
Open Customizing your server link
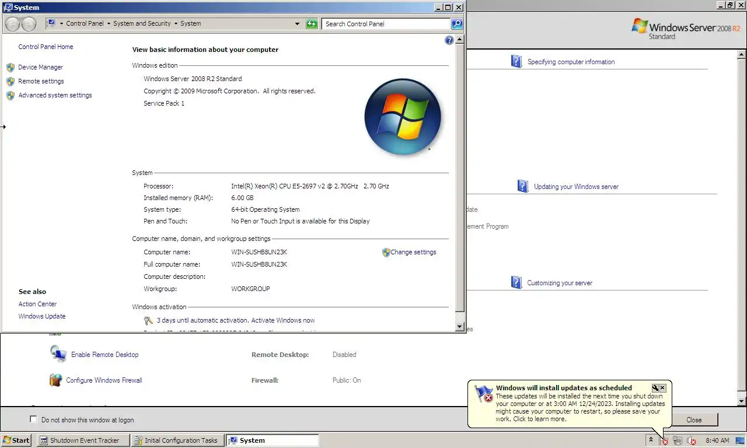[x=560, y=283]
